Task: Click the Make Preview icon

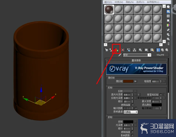Action: [168, 30]
